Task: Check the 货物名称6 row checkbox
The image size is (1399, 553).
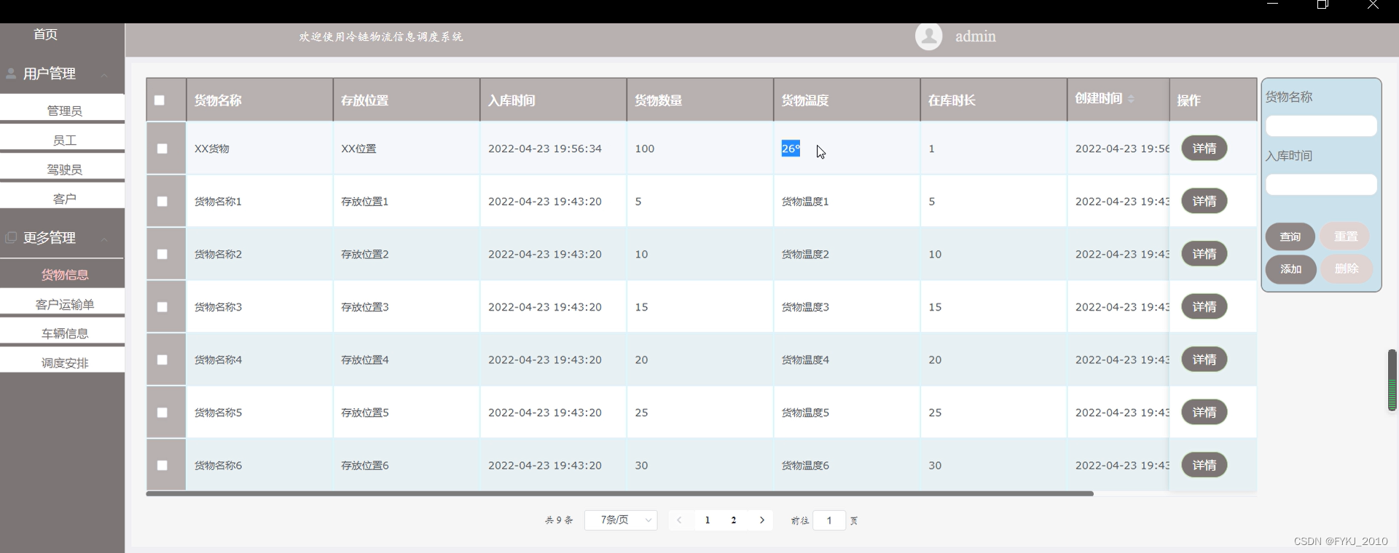Action: click(162, 465)
